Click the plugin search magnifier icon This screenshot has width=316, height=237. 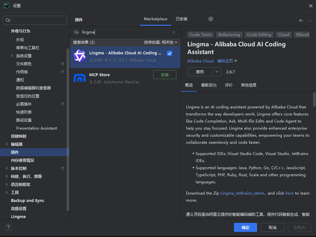coord(76,32)
